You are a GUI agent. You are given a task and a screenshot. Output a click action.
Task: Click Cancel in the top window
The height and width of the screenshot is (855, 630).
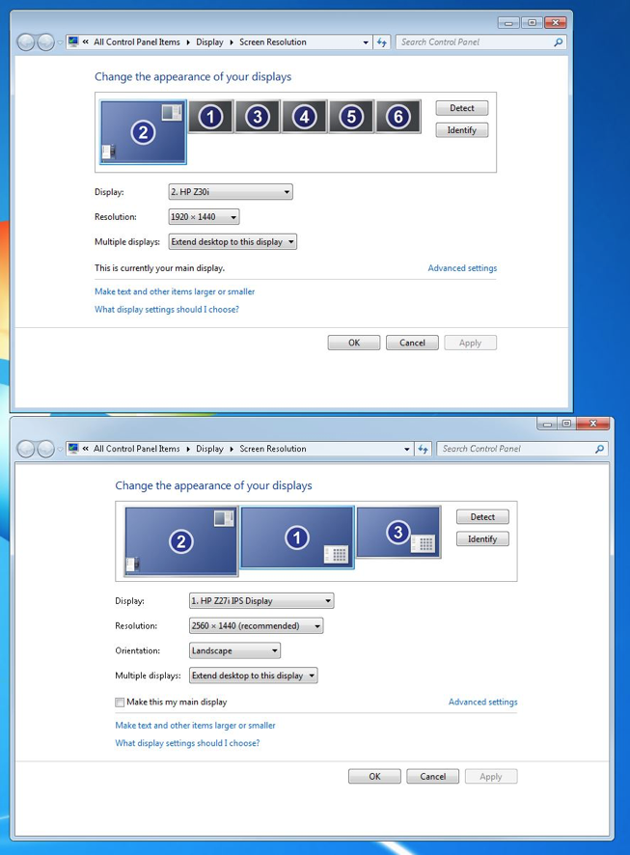[x=412, y=343]
